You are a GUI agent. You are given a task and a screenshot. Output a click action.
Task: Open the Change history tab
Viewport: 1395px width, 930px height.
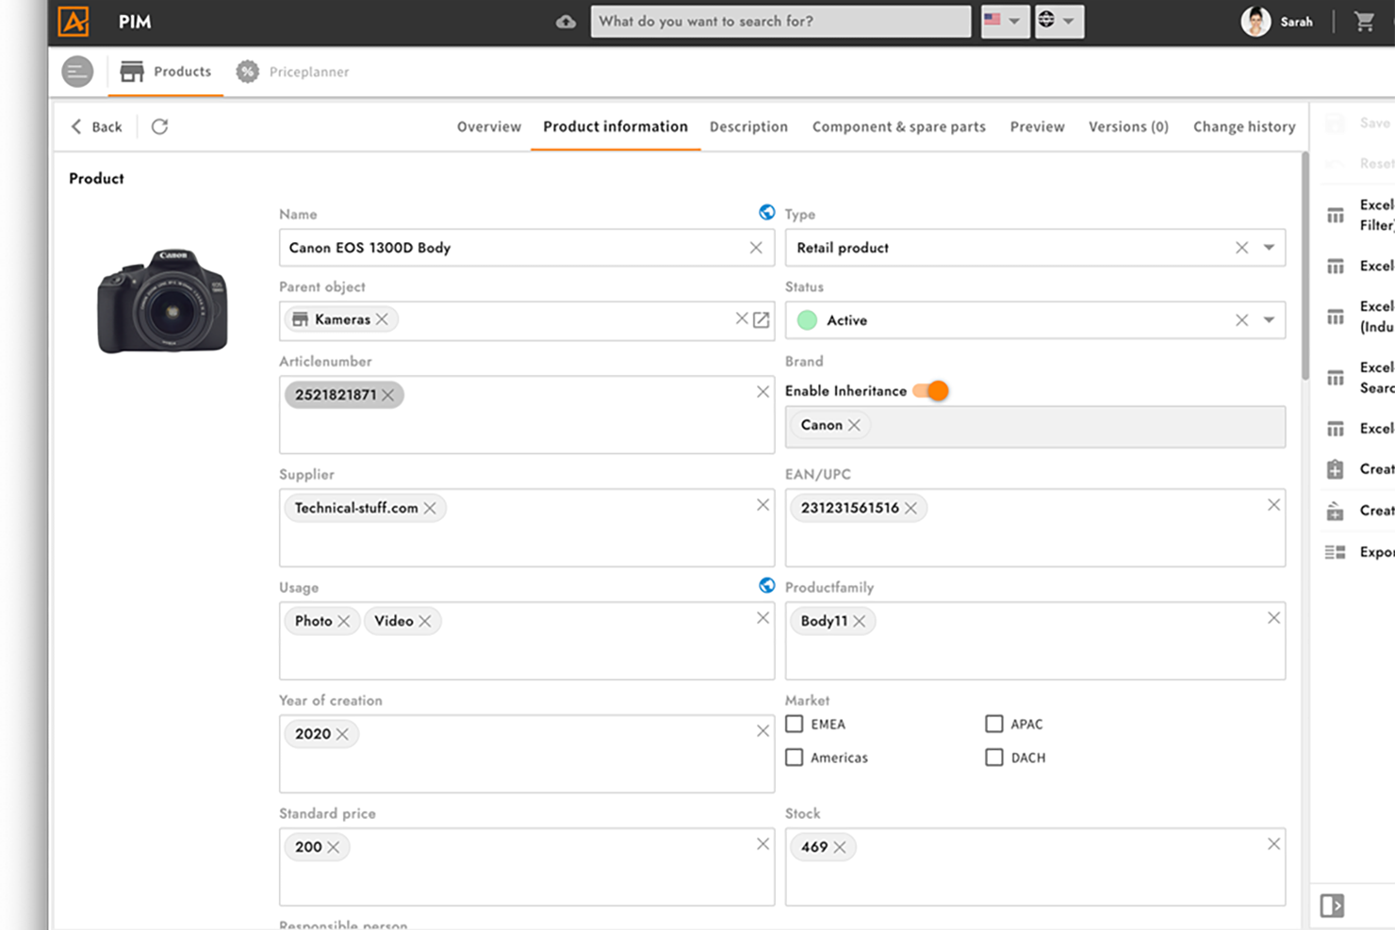pyautogui.click(x=1244, y=126)
